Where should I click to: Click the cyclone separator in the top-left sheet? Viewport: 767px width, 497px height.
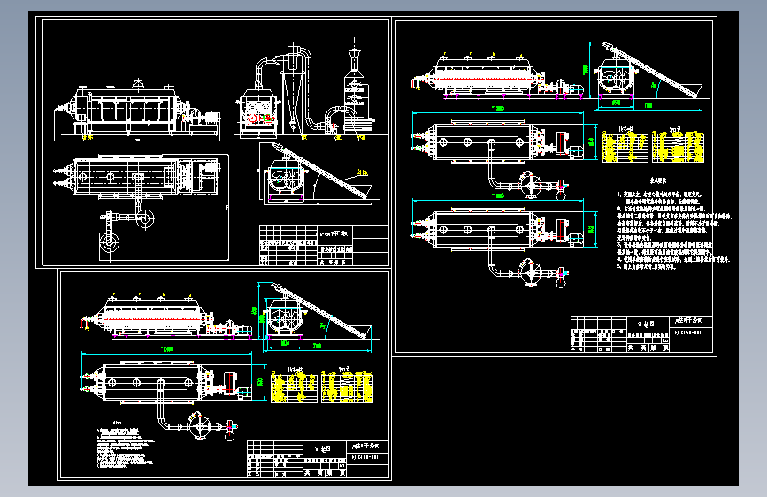pos(294,88)
